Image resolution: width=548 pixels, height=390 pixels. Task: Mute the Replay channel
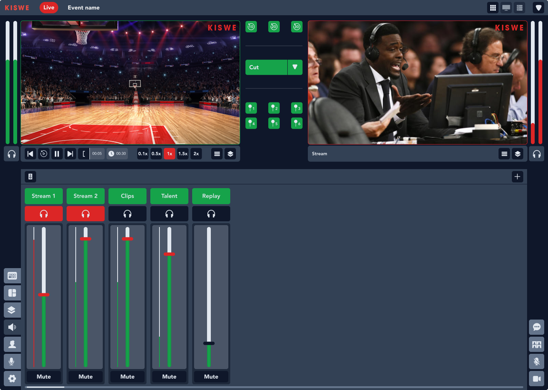(x=211, y=377)
